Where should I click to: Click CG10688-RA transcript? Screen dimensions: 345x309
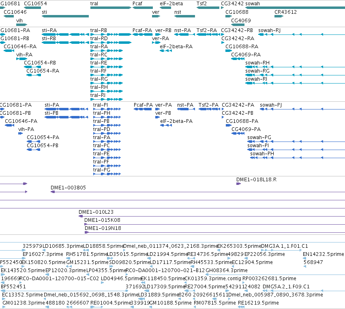click(x=229, y=51)
